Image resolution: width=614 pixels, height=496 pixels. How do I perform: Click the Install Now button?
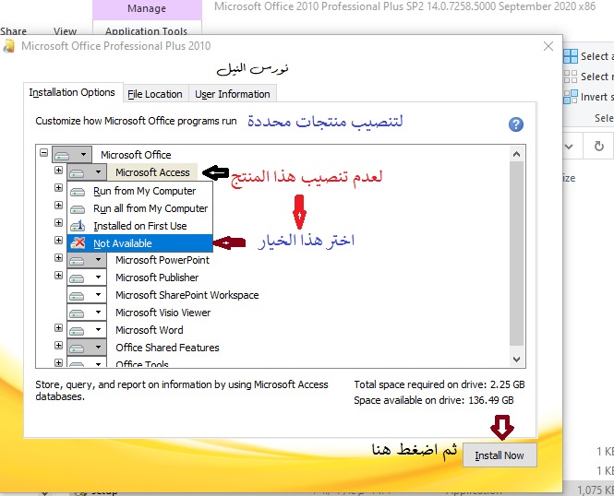point(499,455)
